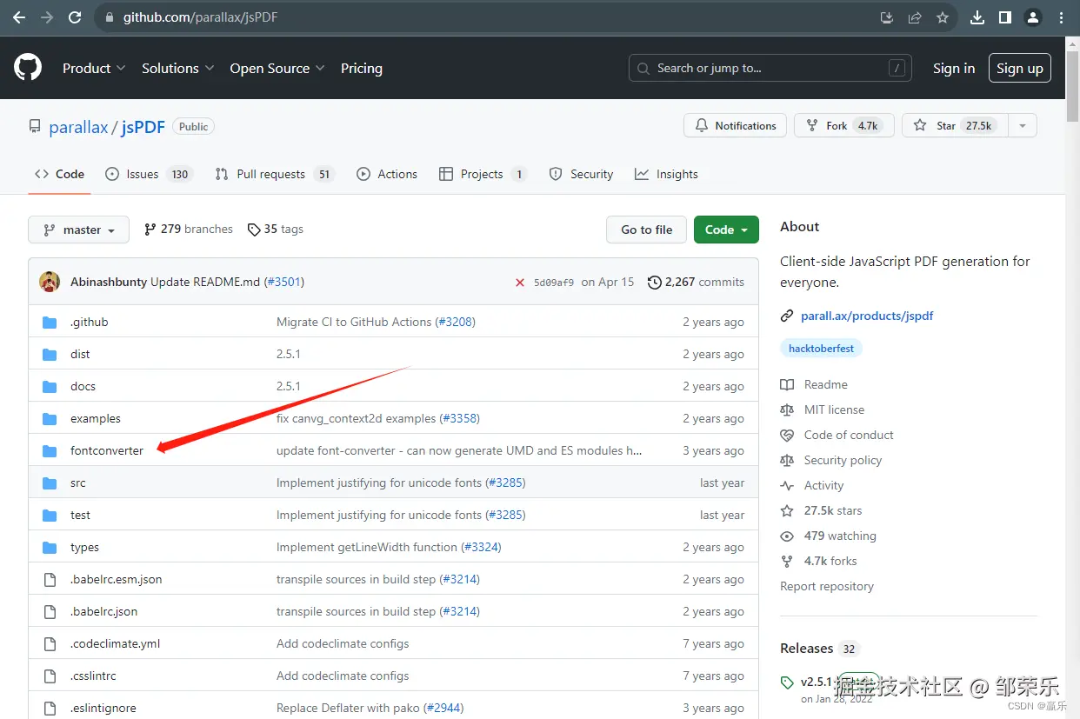Expand Product menu in header

coord(94,68)
